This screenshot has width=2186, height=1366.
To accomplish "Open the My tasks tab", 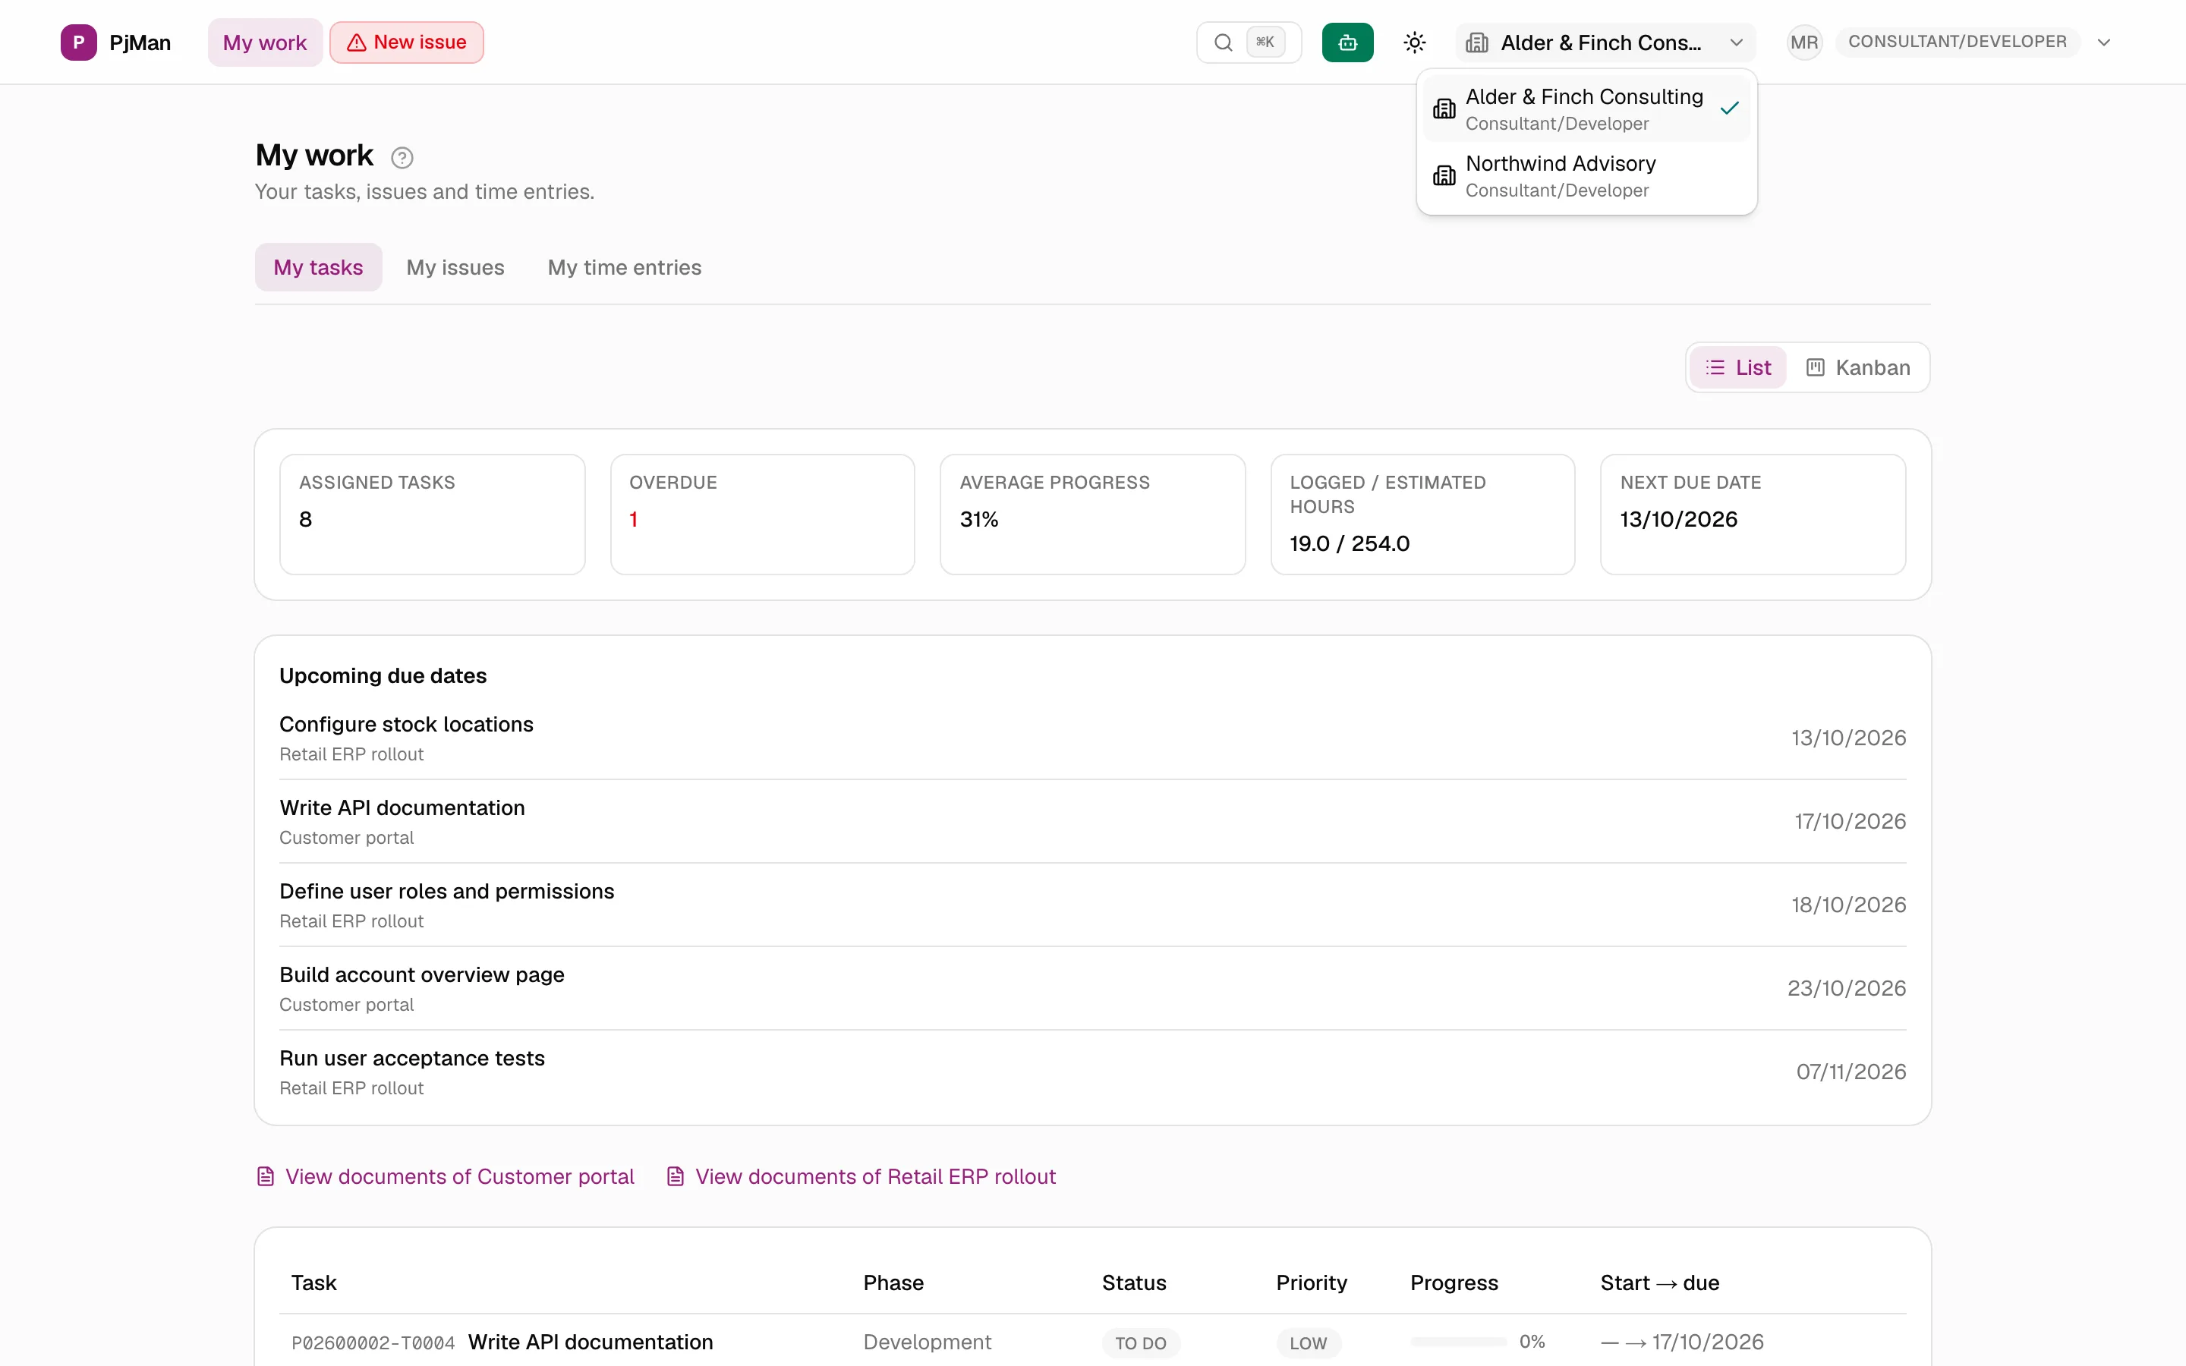I will click(x=318, y=267).
